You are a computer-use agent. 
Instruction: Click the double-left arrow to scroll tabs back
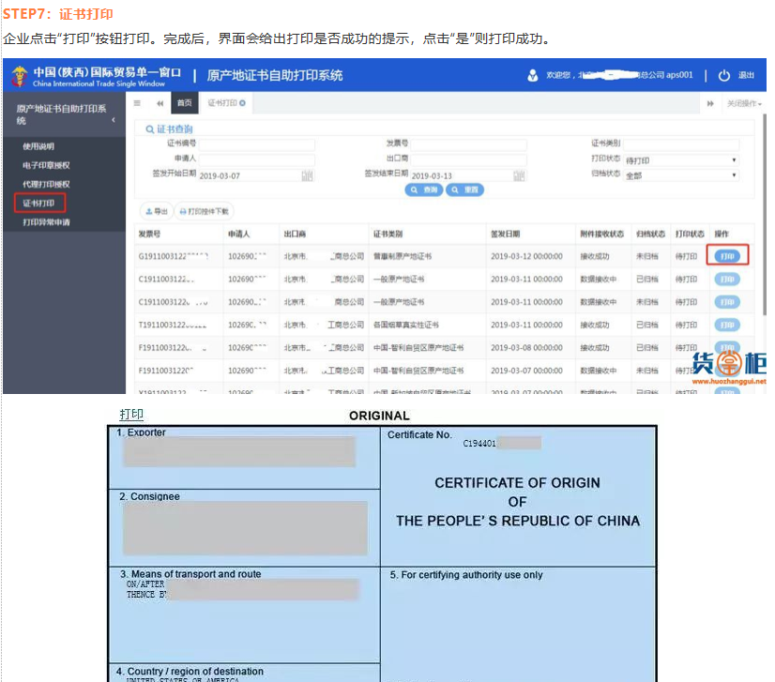pyautogui.click(x=160, y=102)
